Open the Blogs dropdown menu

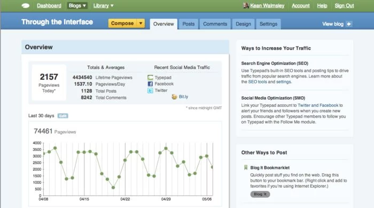click(77, 5)
